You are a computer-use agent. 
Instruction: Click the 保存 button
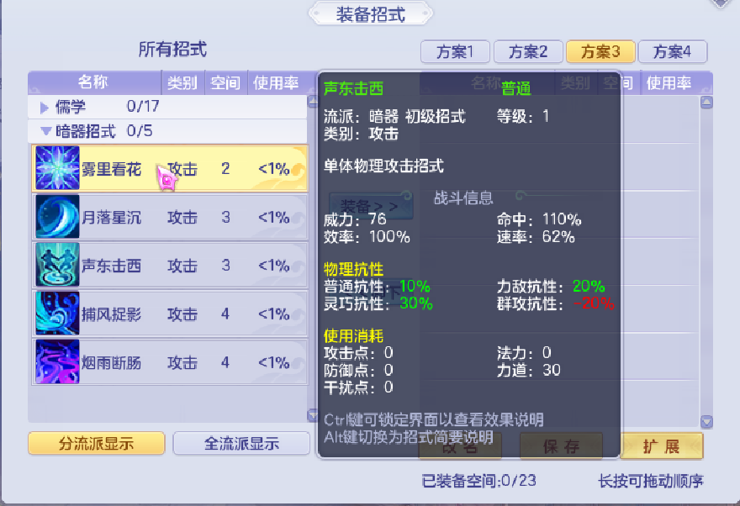point(561,446)
